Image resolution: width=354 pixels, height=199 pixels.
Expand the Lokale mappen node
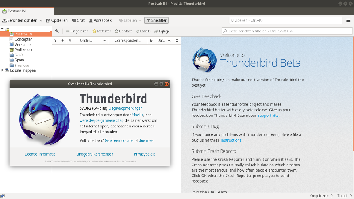pyautogui.click(x=2, y=70)
